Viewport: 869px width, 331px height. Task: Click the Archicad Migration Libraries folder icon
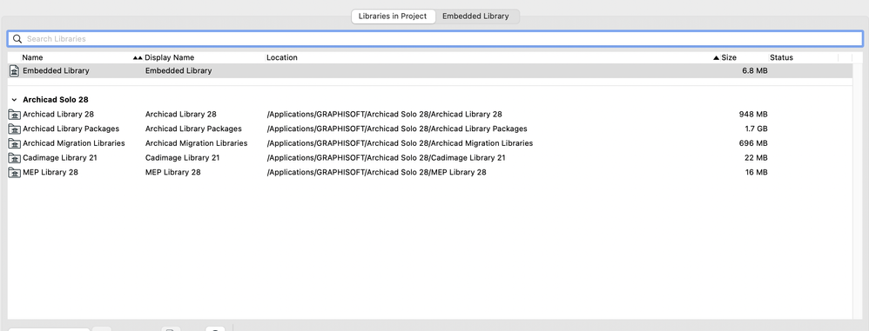point(15,143)
